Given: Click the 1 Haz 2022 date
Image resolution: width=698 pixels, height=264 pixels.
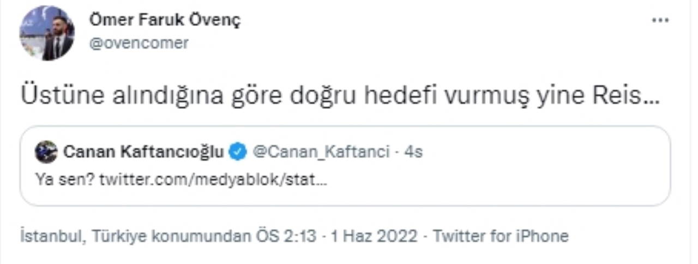Looking at the screenshot, I should click(375, 236).
